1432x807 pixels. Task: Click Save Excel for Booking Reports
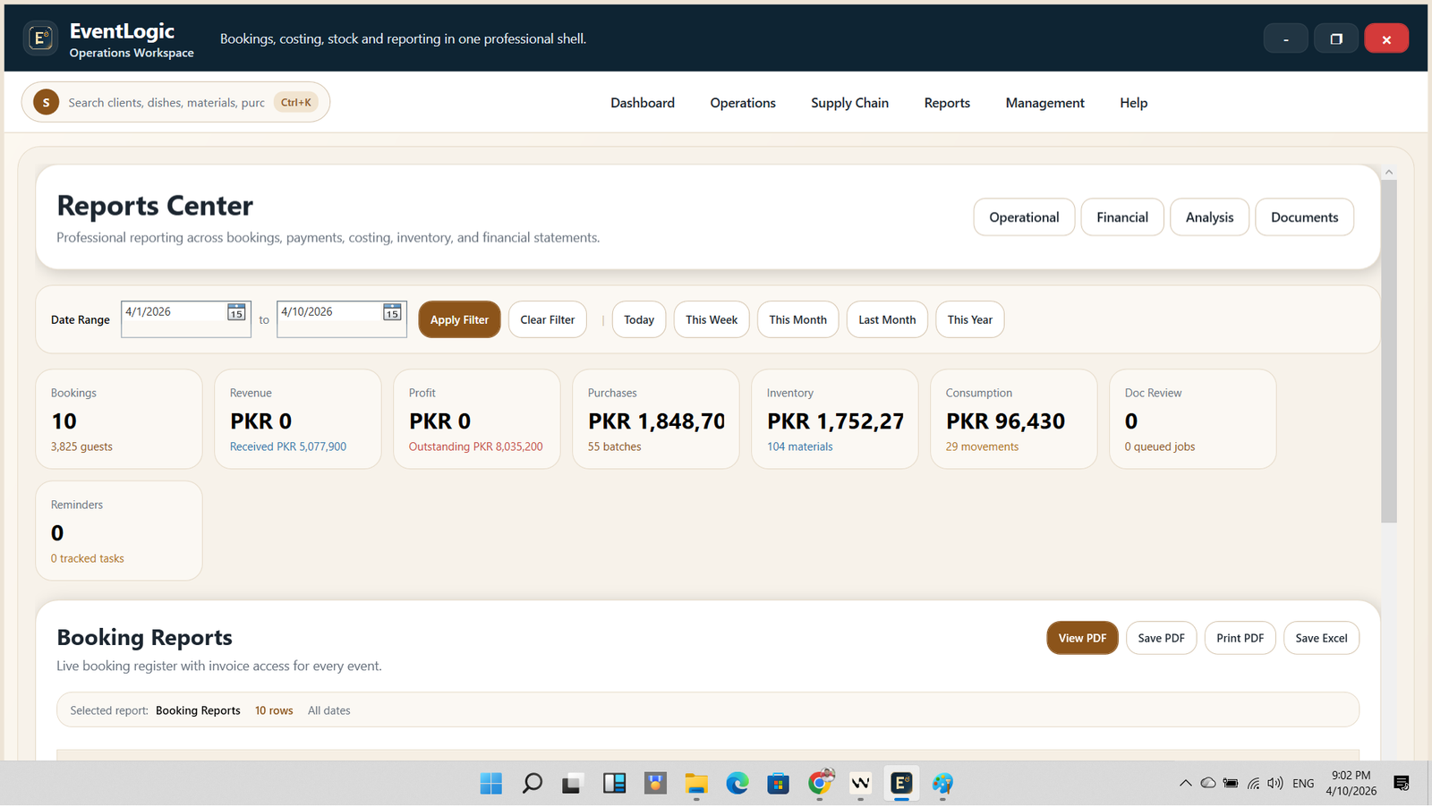tap(1321, 639)
